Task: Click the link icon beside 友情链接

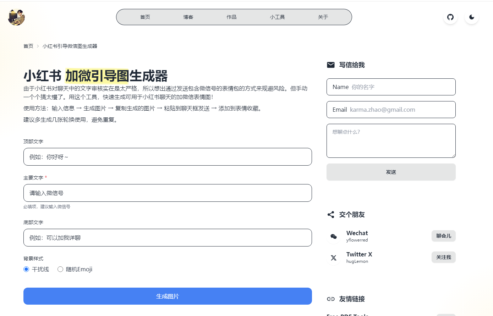Action: coord(331,299)
